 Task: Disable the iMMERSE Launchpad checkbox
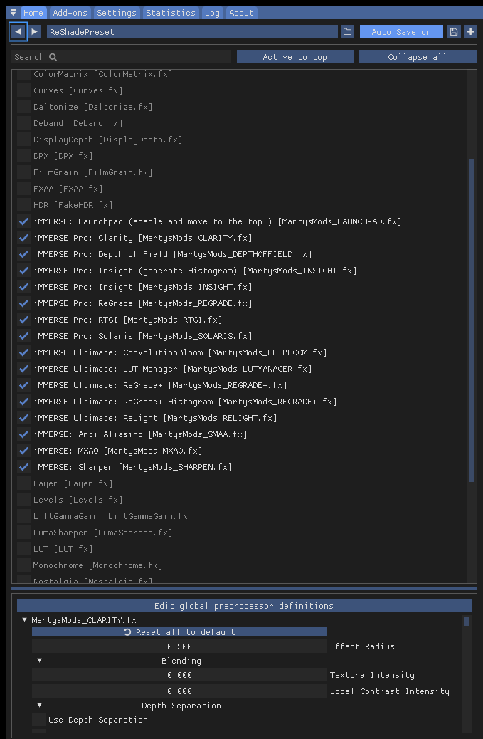click(x=23, y=221)
